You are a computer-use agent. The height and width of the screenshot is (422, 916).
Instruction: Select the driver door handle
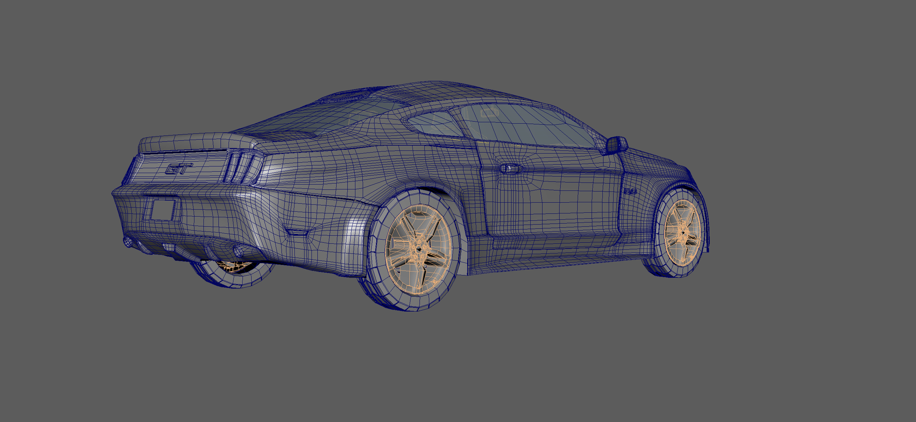[510, 168]
